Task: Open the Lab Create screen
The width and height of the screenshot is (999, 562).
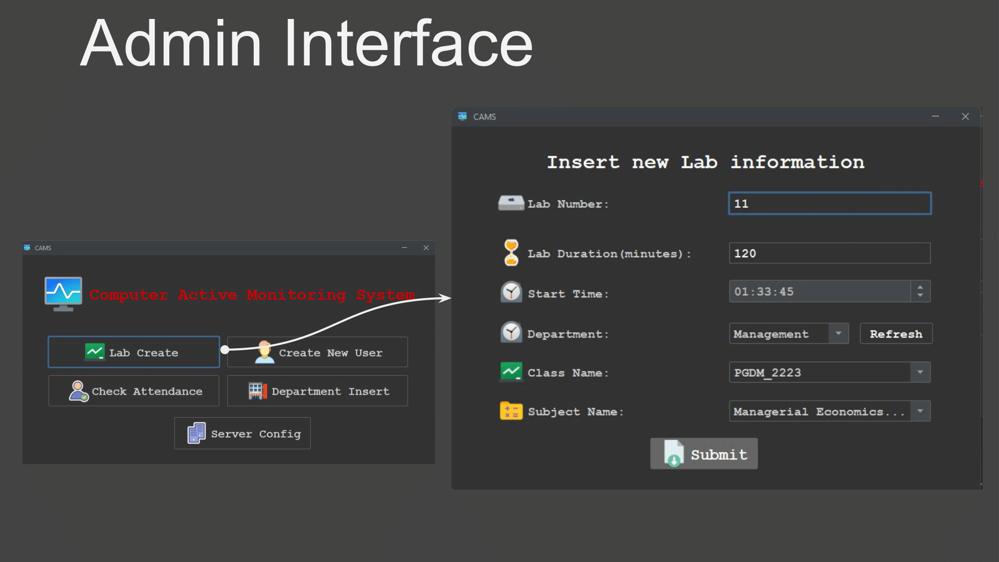Action: coord(134,352)
